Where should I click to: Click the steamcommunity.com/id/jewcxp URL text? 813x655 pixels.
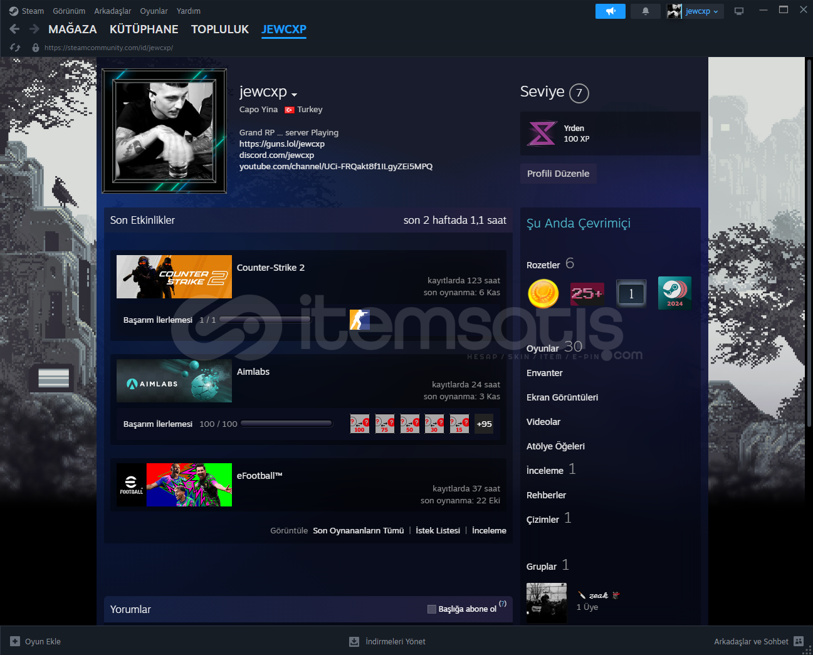point(108,48)
